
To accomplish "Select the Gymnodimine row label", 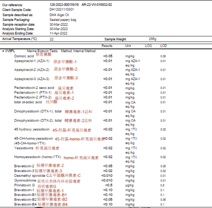I will pos(25,181).
